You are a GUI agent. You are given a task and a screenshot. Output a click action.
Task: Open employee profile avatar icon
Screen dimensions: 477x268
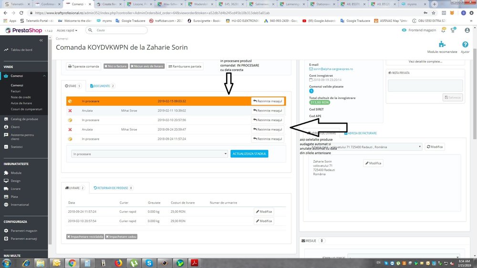(x=467, y=30)
